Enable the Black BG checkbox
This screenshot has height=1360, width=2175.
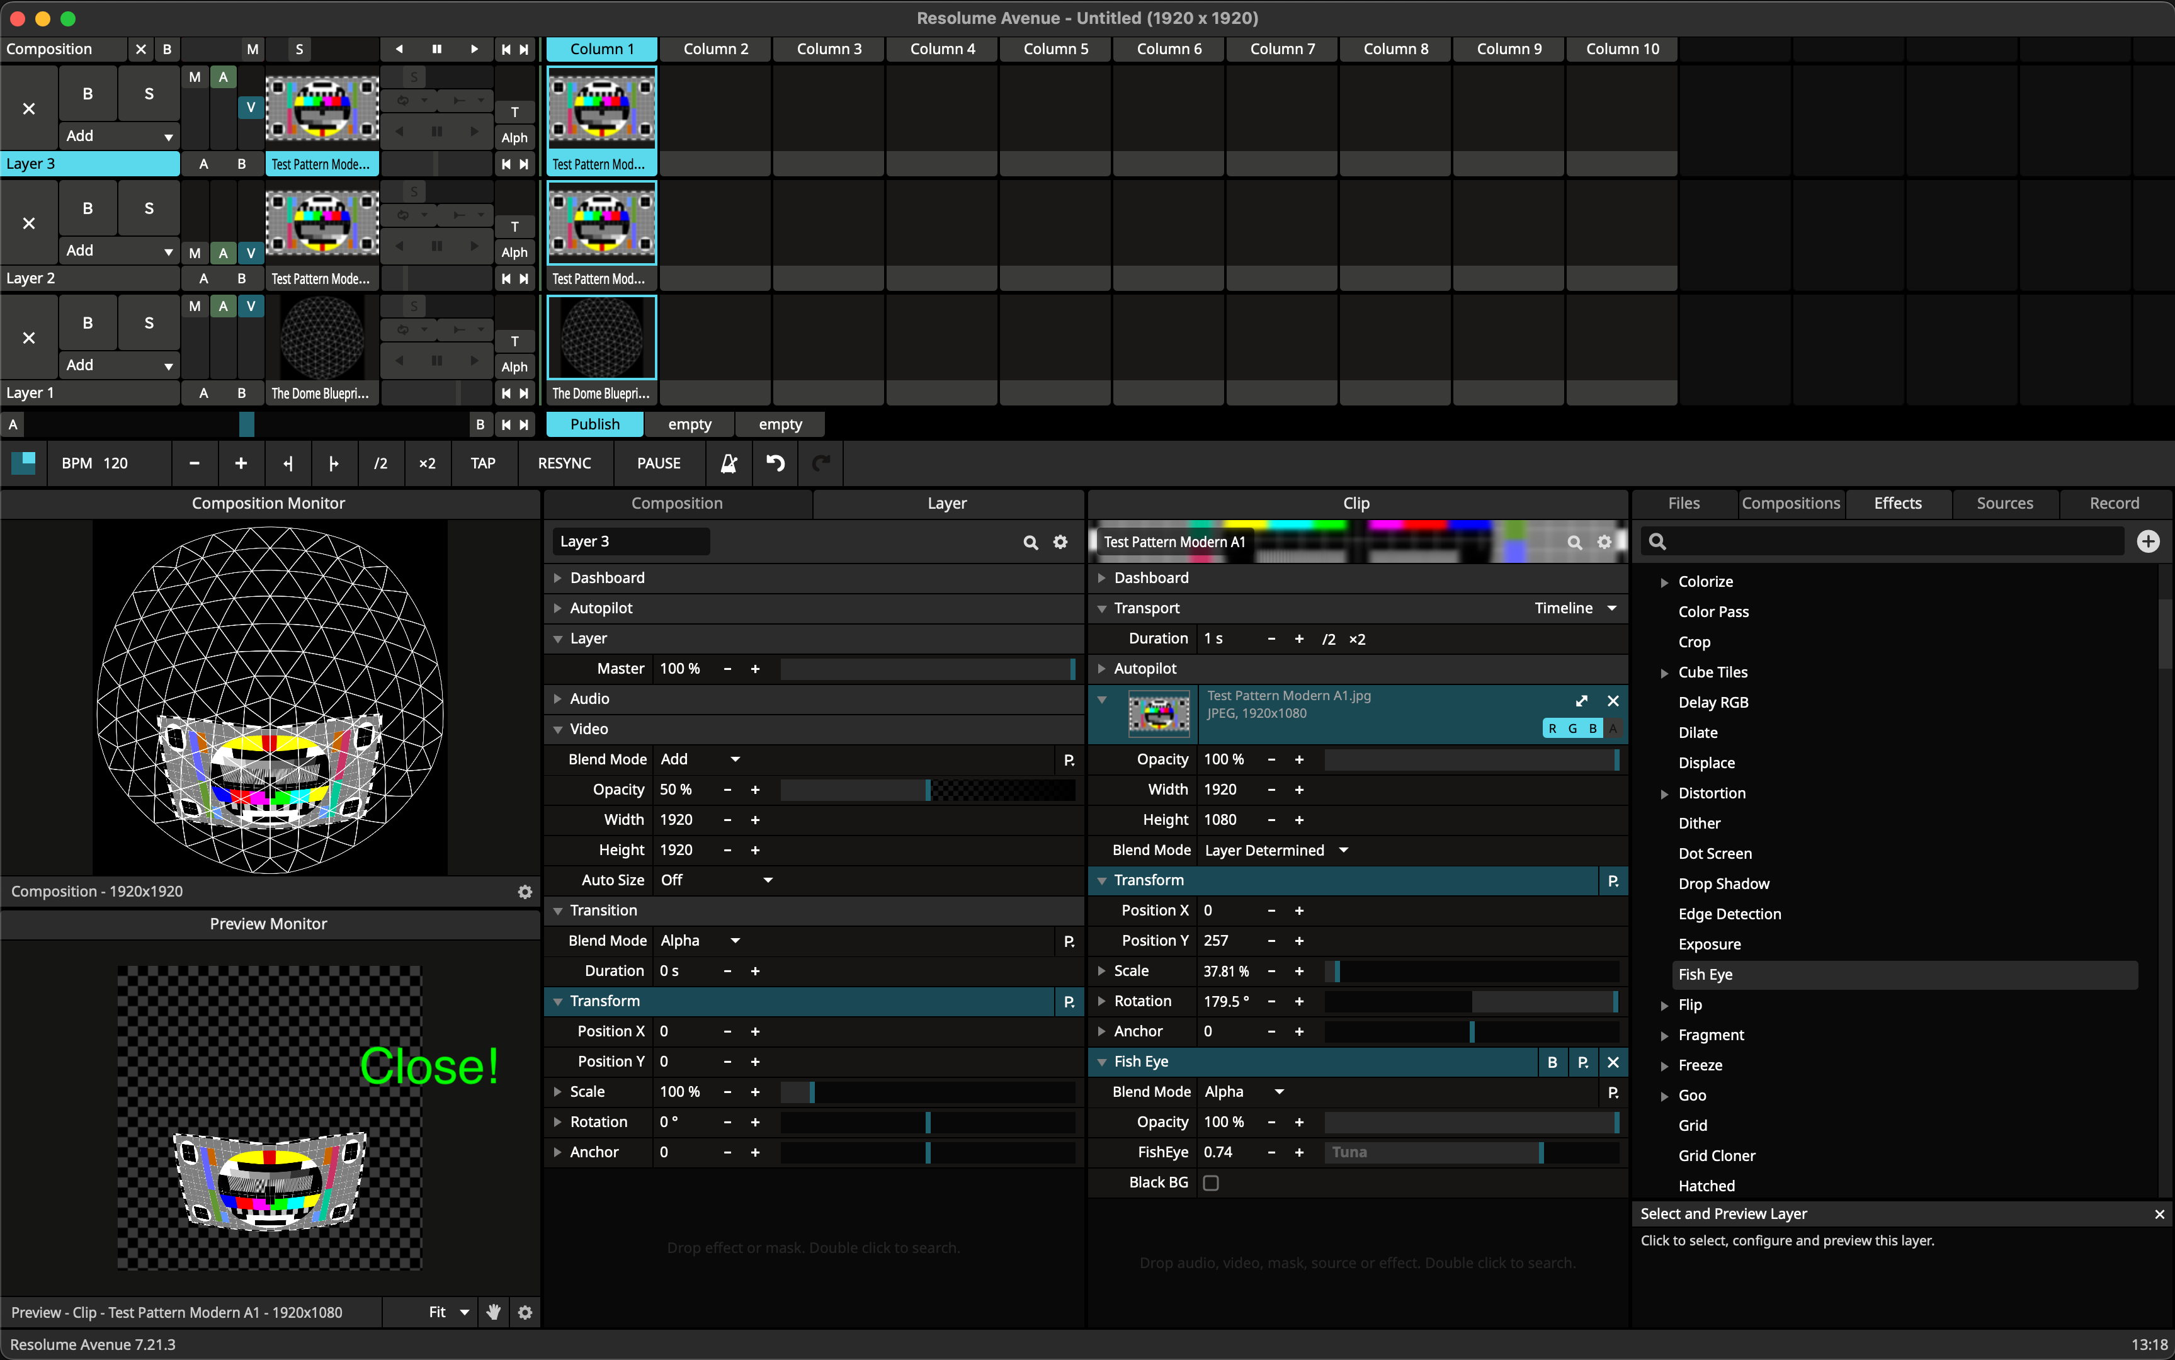(x=1211, y=1183)
